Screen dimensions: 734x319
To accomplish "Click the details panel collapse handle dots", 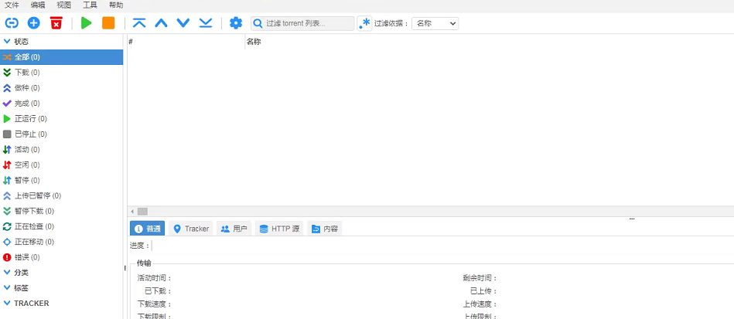I will [x=632, y=219].
